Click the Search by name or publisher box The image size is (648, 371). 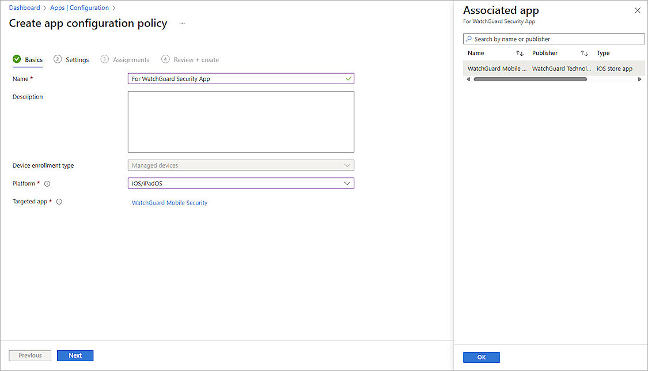pos(554,39)
